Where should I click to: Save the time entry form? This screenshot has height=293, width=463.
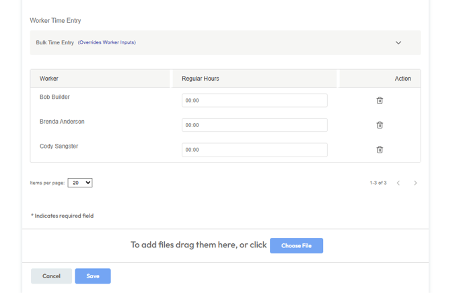coord(93,276)
